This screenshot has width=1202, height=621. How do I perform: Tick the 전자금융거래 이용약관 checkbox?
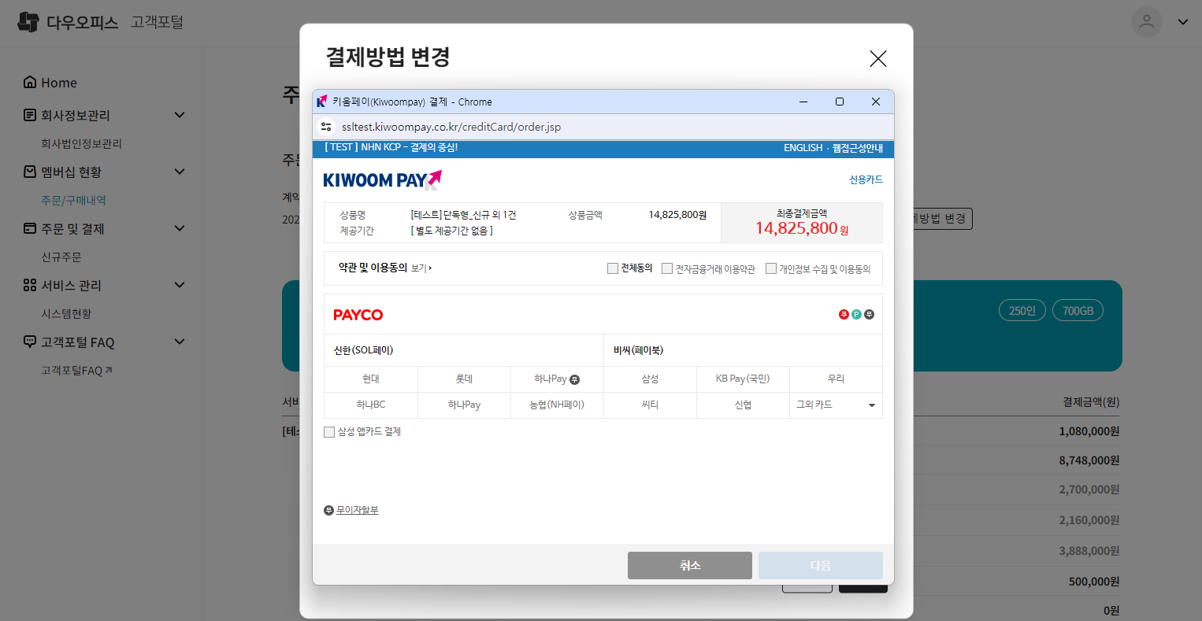(667, 268)
